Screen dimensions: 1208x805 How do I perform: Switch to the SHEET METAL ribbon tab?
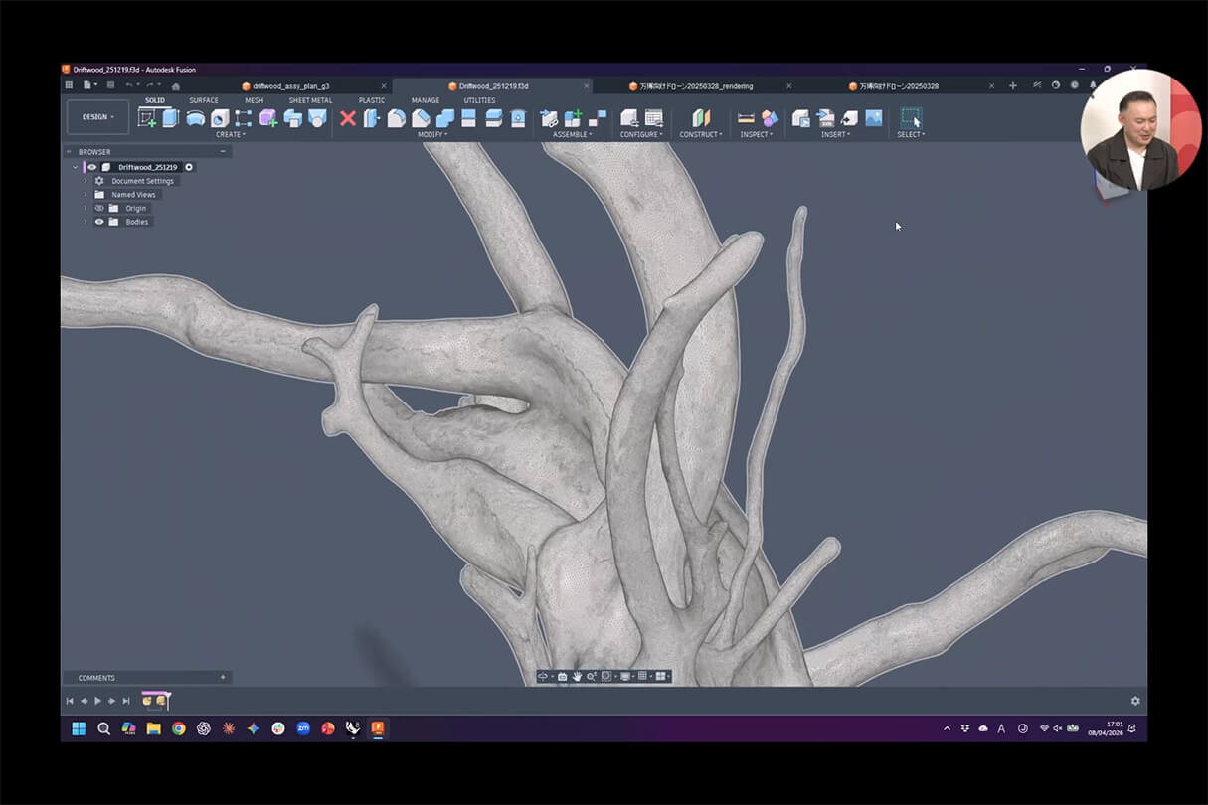coord(310,100)
